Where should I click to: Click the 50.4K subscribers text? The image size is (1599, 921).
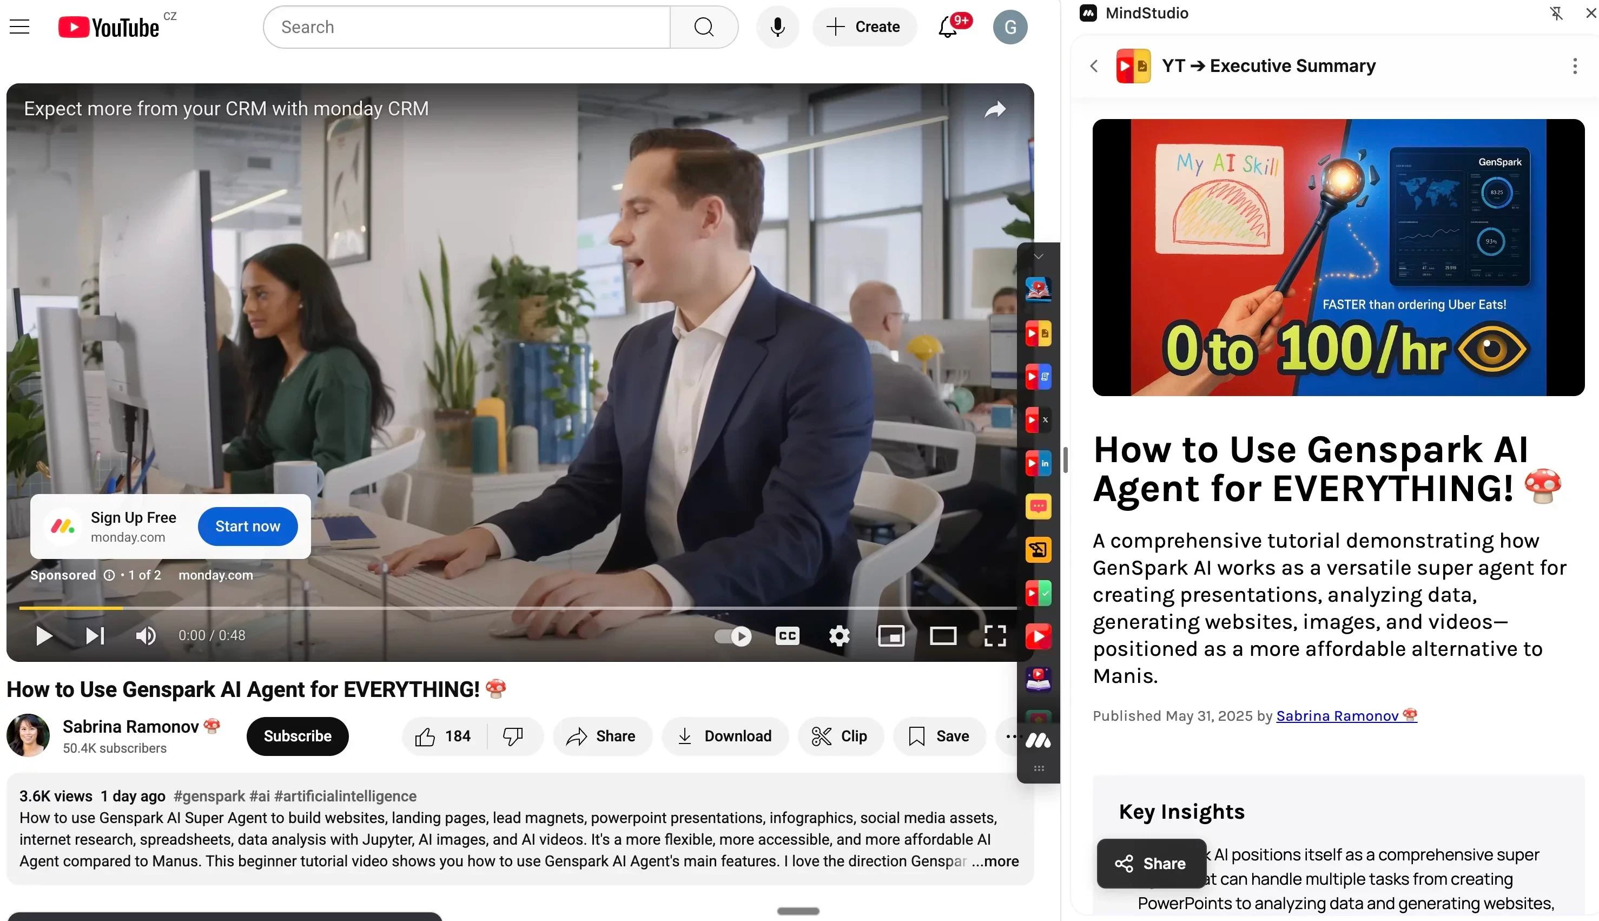[x=115, y=748]
